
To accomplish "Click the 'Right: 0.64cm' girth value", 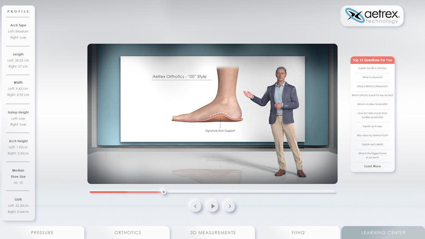I will pos(18,212).
